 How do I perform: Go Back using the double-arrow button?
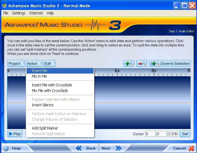tap(86, 148)
